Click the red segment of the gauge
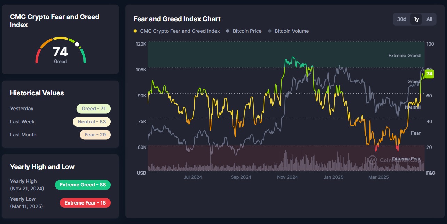 [37, 56]
